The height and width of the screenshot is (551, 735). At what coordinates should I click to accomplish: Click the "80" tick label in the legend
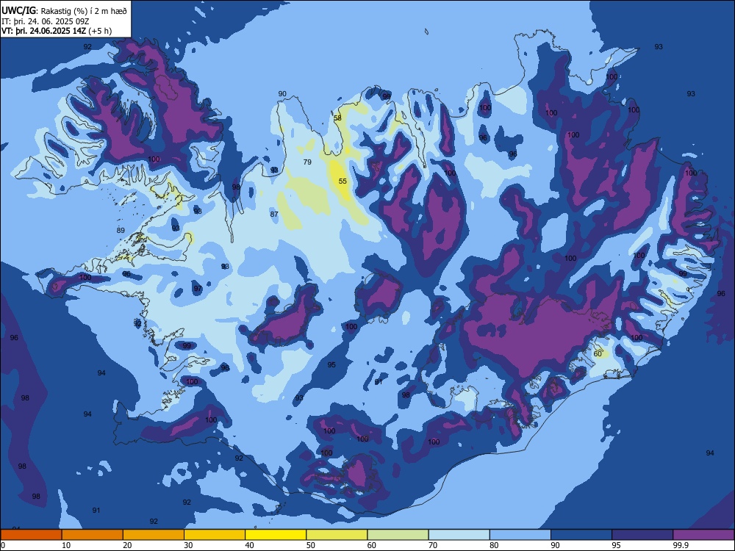494,545
